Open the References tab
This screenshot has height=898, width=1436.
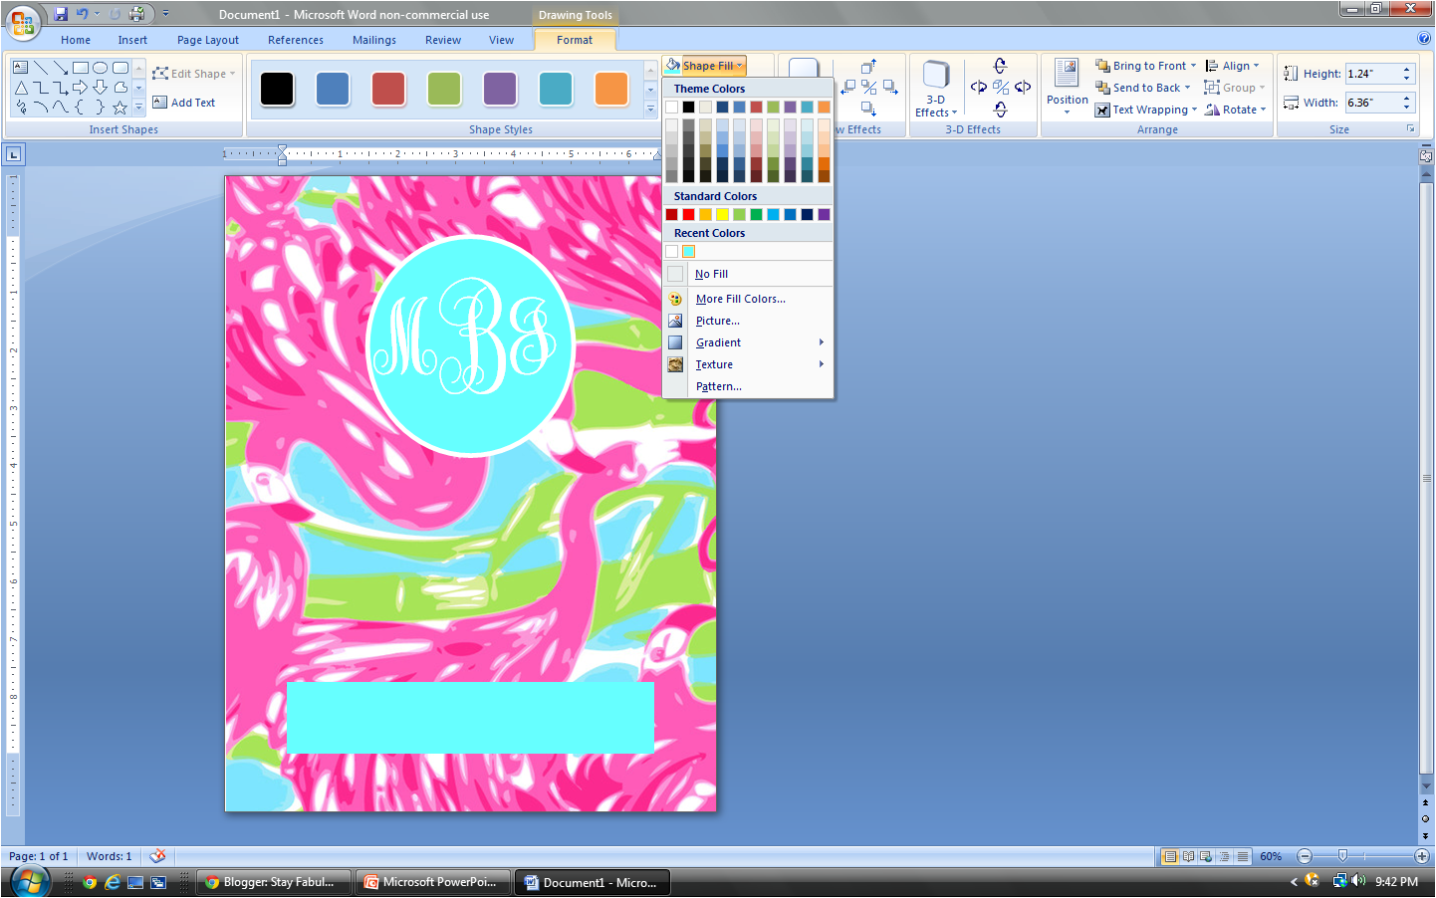pos(296,40)
